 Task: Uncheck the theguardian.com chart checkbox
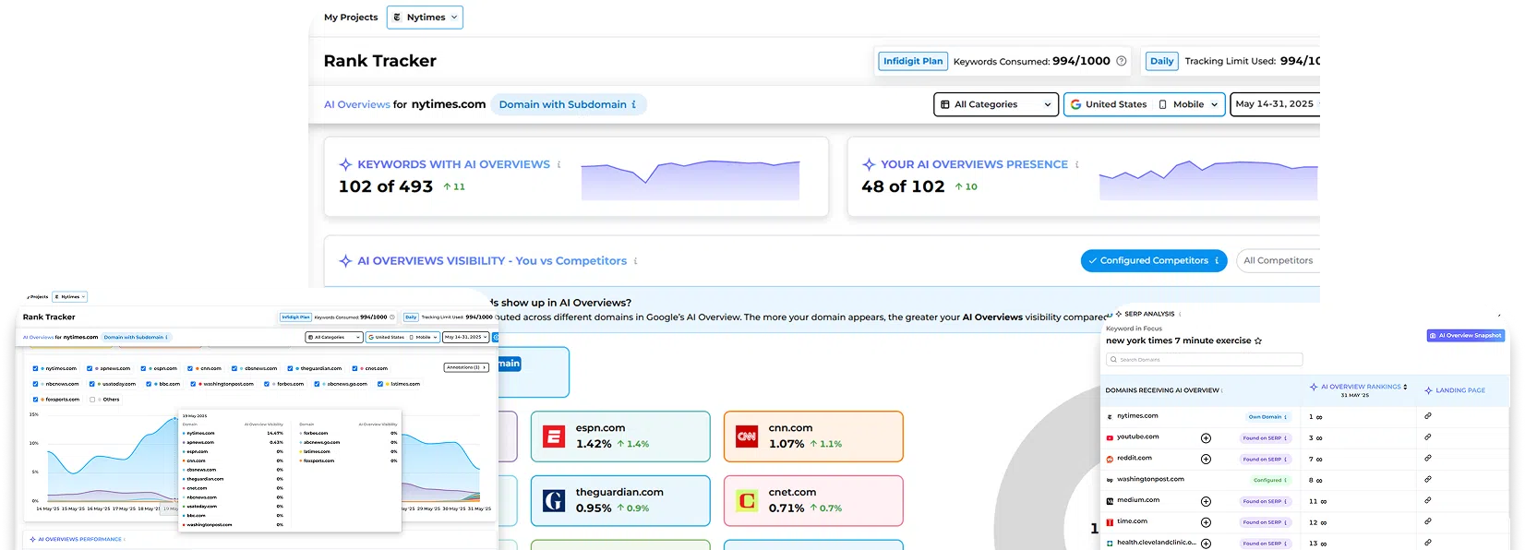click(x=290, y=368)
